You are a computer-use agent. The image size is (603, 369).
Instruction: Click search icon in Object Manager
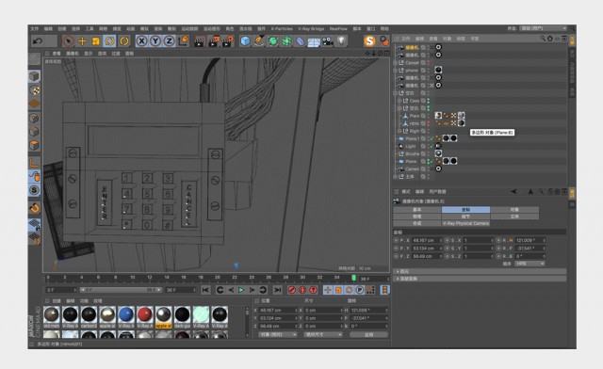[543, 39]
